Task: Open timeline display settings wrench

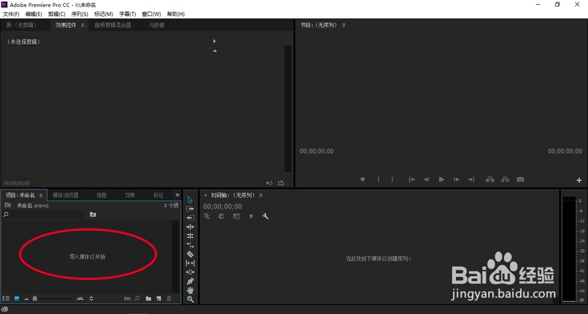Action: [x=266, y=216]
